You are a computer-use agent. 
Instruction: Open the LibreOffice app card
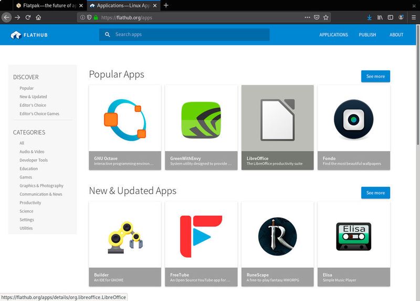pyautogui.click(x=278, y=127)
